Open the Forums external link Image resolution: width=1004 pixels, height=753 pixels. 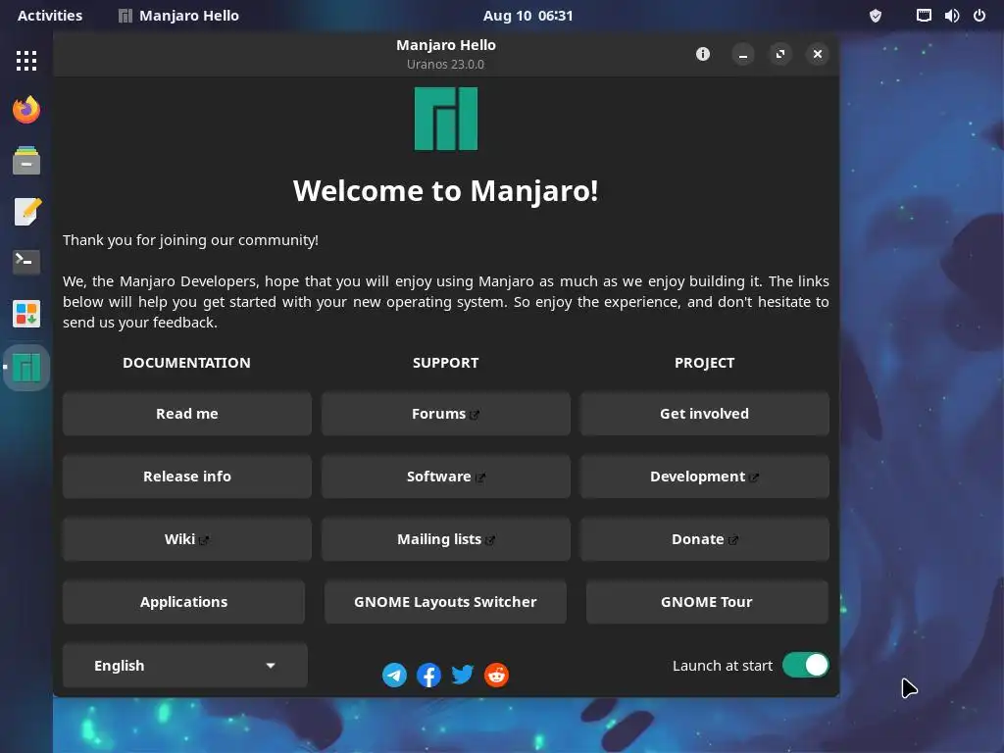click(446, 414)
